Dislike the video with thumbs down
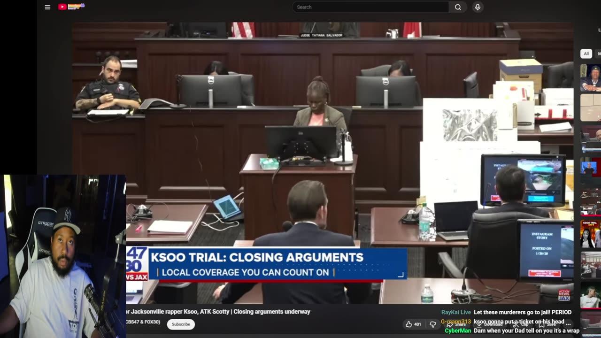Viewport: 601px width, 338px height. (x=433, y=324)
